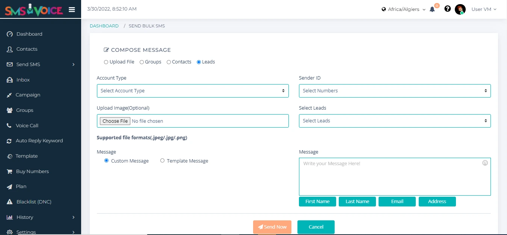Open Campaign in the sidebar menu
The width and height of the screenshot is (507, 235).
click(28, 95)
